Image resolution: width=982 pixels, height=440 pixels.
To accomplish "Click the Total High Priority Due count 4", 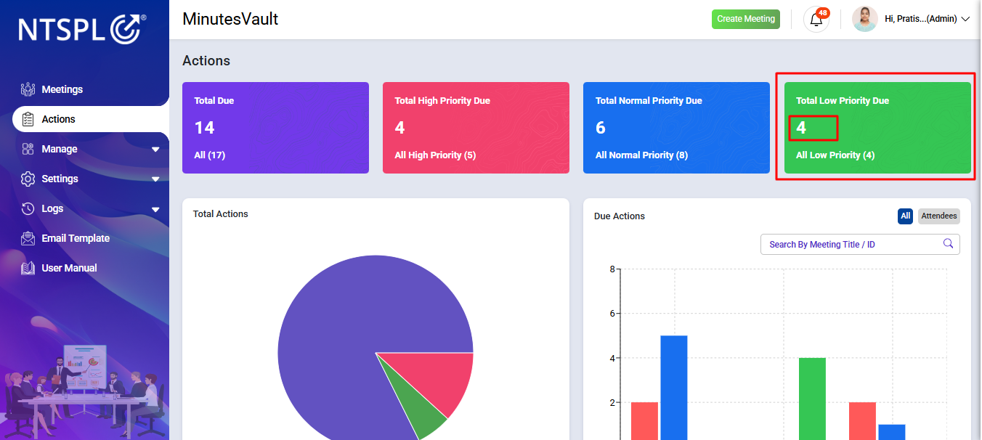I will tap(400, 128).
